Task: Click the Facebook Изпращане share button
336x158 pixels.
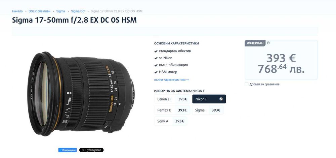Action: point(68,150)
